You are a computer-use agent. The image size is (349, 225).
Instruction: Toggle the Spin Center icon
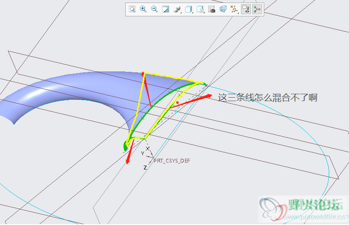pos(257,9)
